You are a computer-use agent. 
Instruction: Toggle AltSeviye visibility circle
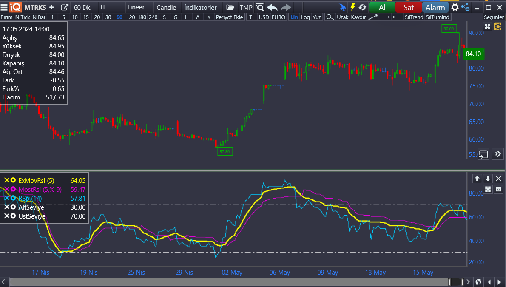coord(13,207)
